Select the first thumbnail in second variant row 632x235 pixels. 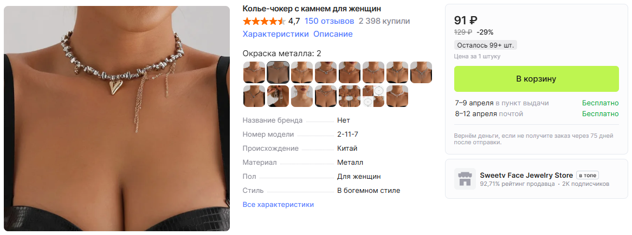[x=254, y=96]
